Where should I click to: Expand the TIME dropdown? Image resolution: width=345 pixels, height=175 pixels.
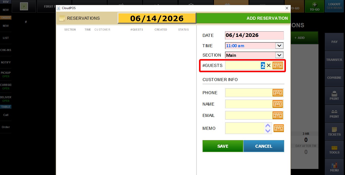pyautogui.click(x=279, y=46)
